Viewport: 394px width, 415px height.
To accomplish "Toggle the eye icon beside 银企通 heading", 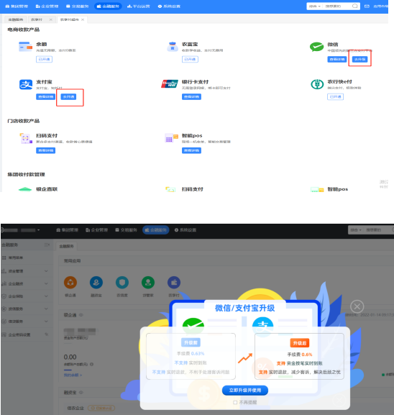I will [x=81, y=315].
